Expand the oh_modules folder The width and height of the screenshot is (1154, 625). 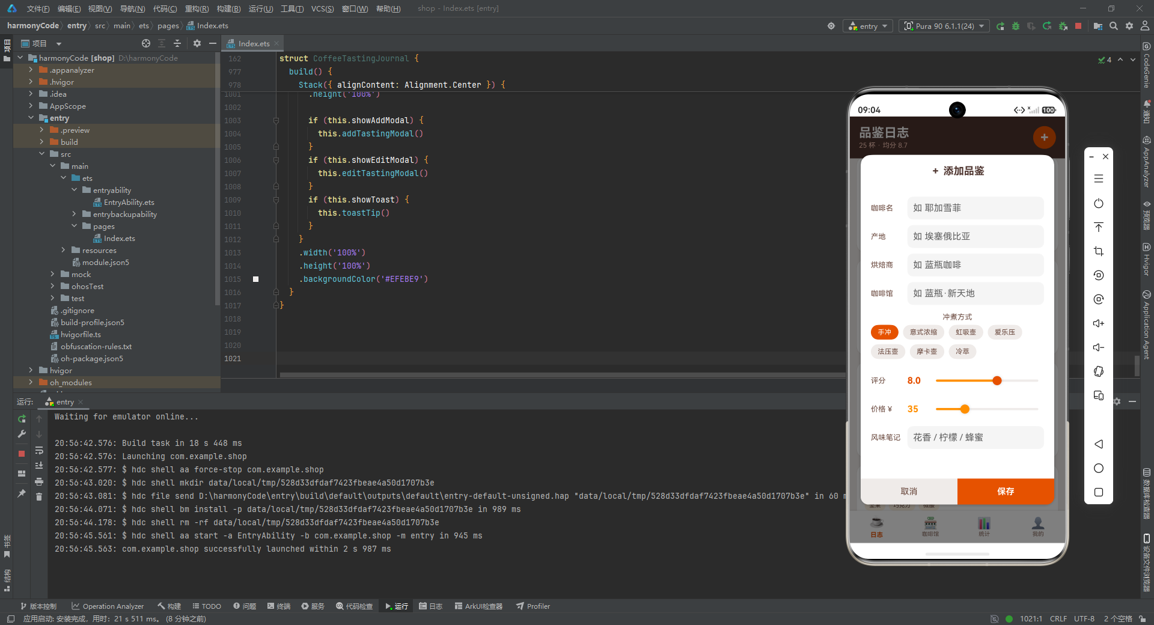tap(31, 382)
